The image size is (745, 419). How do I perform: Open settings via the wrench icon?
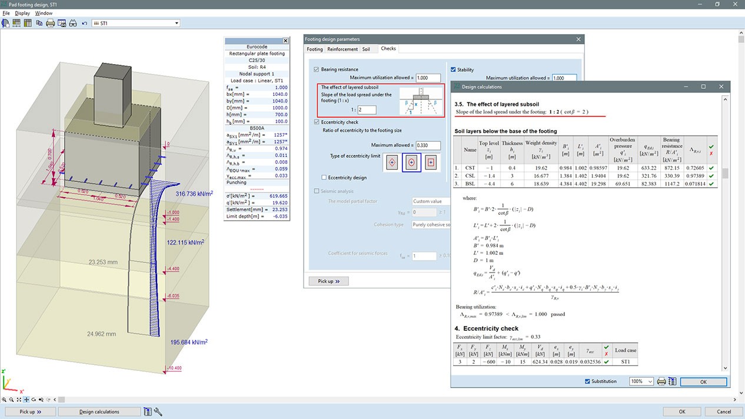tap(158, 411)
